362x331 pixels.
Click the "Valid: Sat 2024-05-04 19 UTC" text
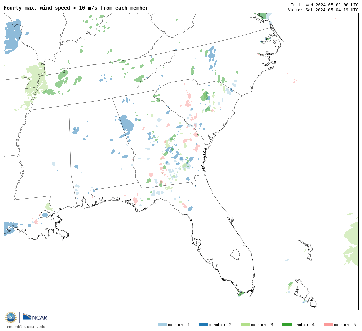(323, 10)
